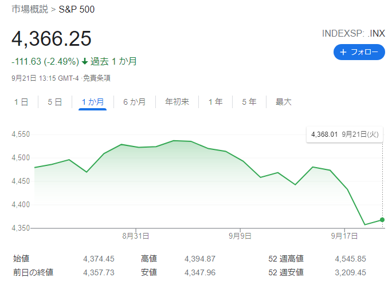Show the 6か月 chart range
Screen dimensions: 392x285
click(x=134, y=102)
